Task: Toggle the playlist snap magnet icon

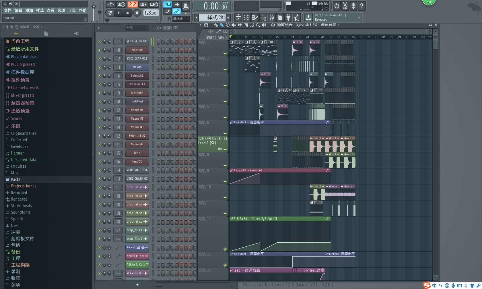Action: pyautogui.click(x=206, y=25)
